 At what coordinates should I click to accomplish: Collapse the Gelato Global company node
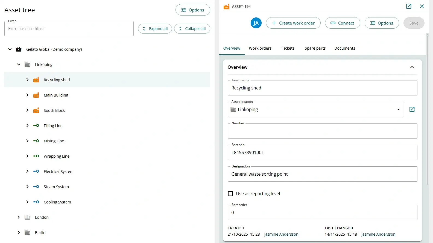(x=10, y=49)
